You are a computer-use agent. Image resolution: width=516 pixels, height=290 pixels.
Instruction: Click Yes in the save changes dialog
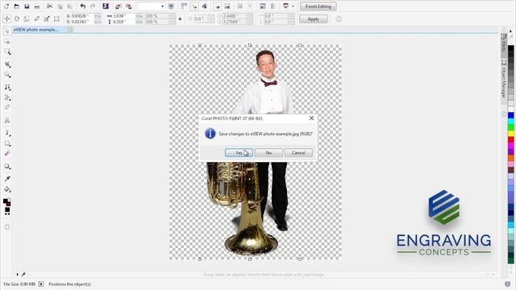[239, 153]
